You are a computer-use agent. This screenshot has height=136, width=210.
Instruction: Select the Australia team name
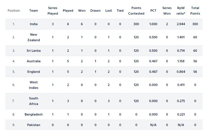[x=33, y=61]
